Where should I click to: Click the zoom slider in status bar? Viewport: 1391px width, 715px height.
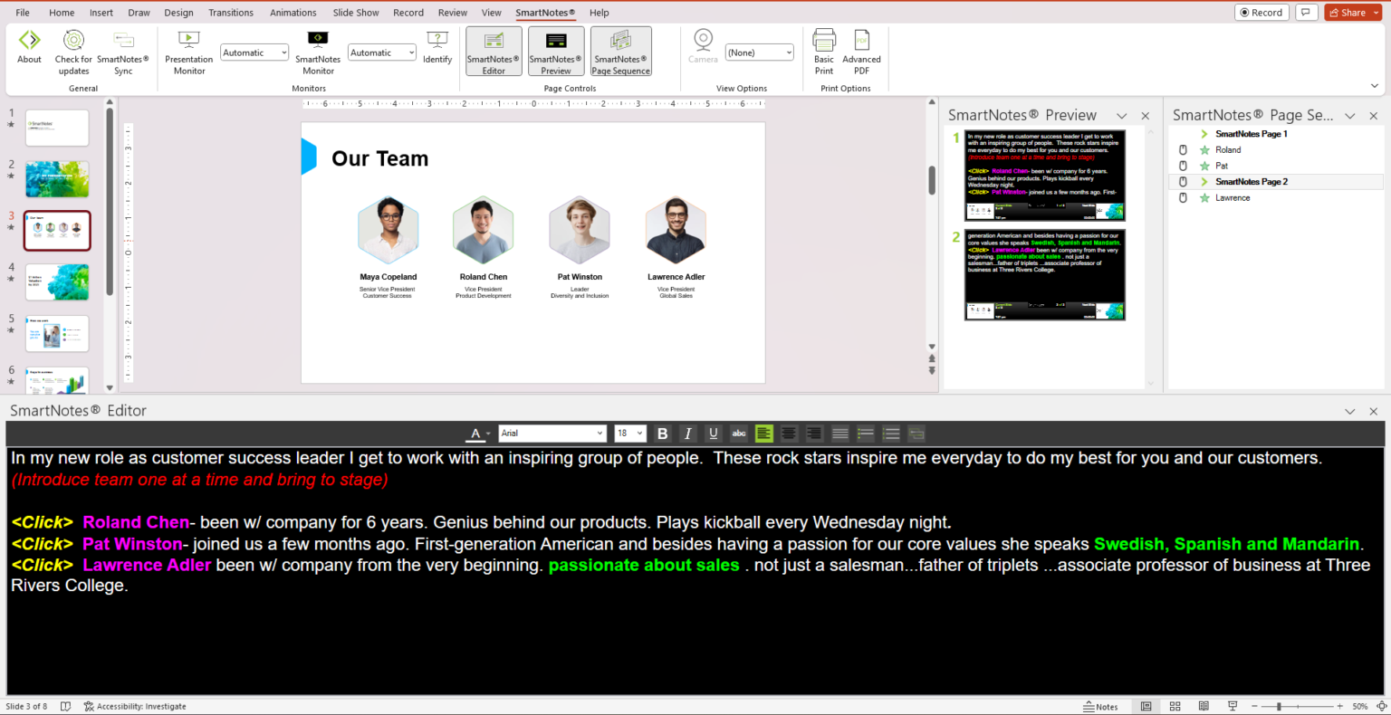tap(1278, 706)
